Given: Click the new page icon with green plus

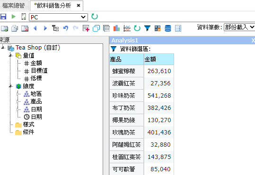Looking at the screenshot, I should pos(4,29).
